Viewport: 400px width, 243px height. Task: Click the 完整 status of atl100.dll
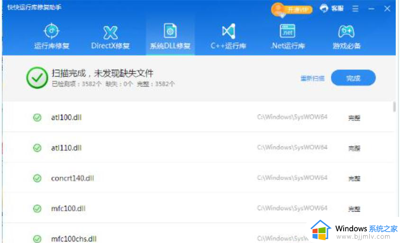pos(355,118)
